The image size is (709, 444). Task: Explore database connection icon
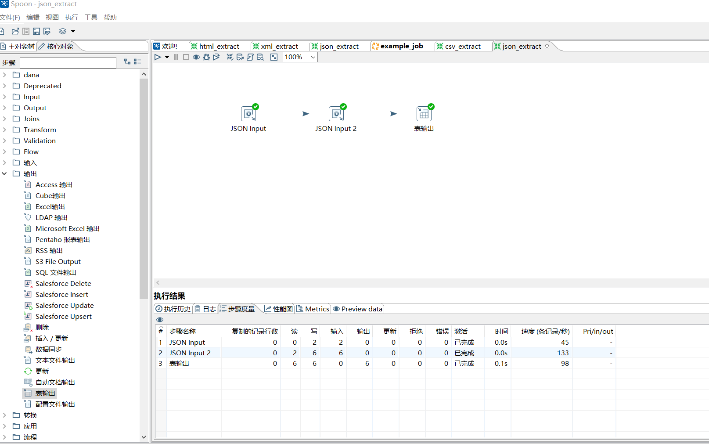pos(260,57)
